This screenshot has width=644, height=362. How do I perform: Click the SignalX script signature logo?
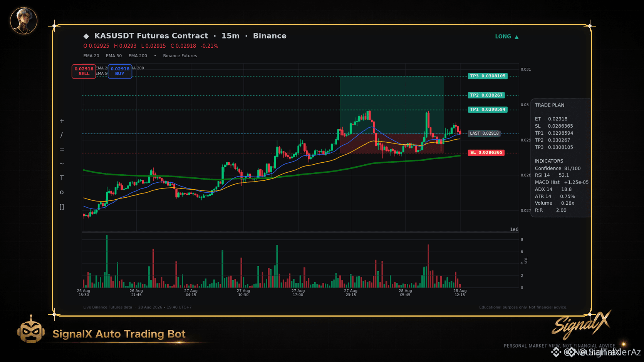coord(582,325)
